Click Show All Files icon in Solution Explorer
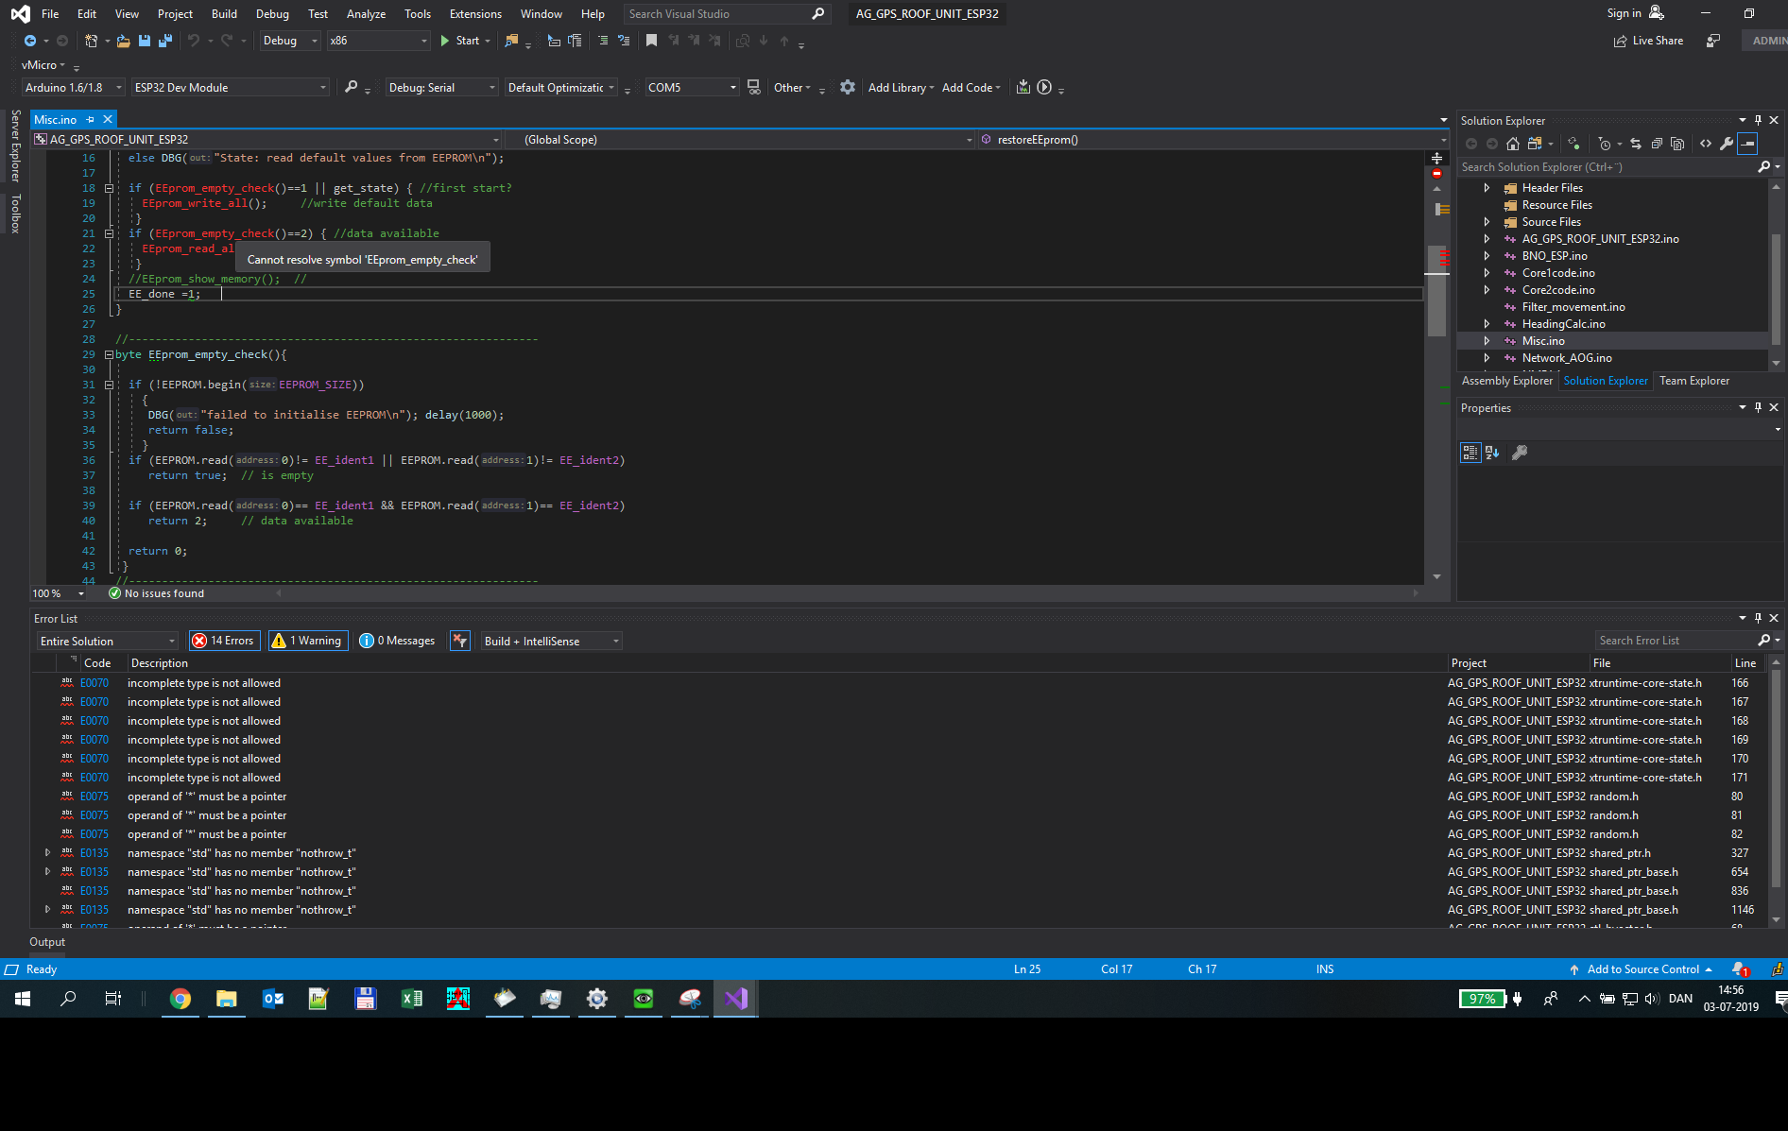Screen dimensions: 1788x1131 (x=1677, y=144)
